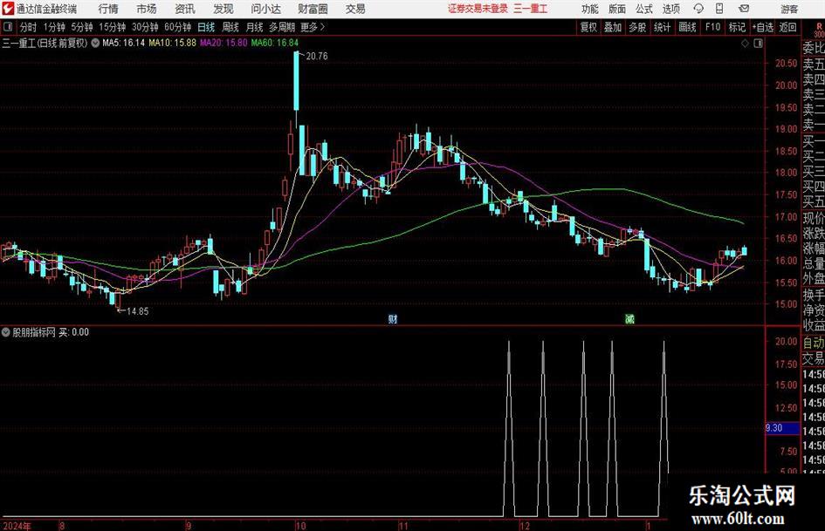The image size is (825, 531).
Task: Click the 买: 0.00 indicator value
Action: tap(73, 332)
